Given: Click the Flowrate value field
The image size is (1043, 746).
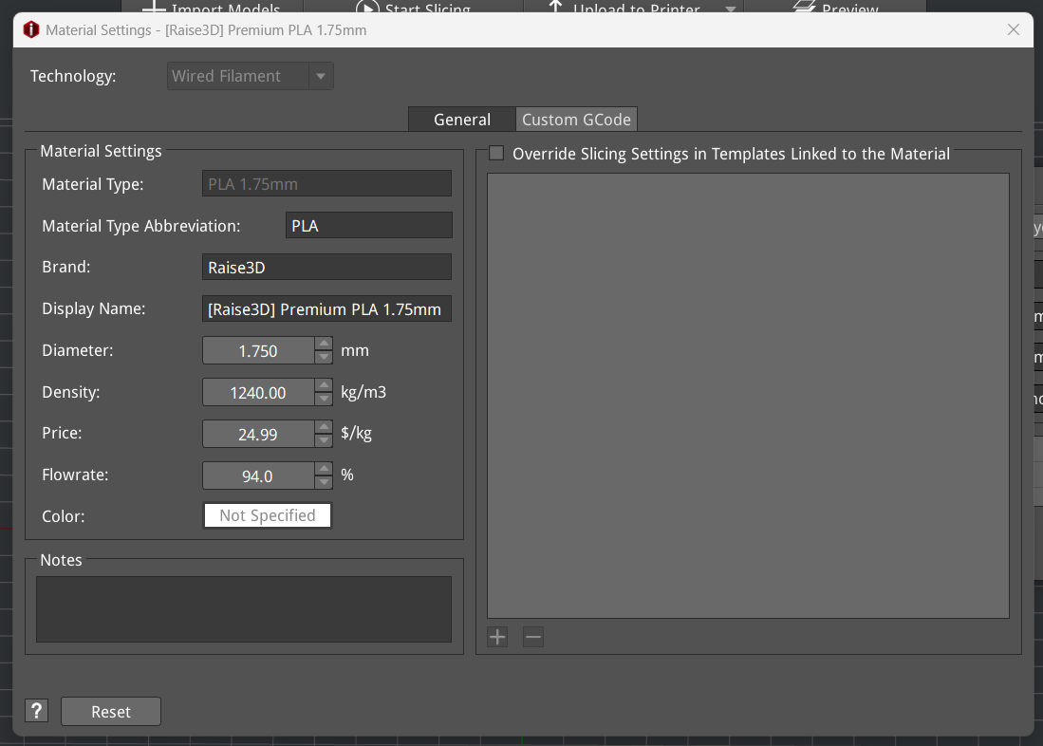Looking at the screenshot, I should pyautogui.click(x=258, y=476).
